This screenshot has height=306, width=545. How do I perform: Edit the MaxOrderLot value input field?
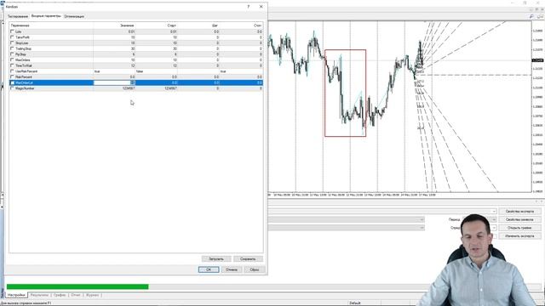pos(114,82)
